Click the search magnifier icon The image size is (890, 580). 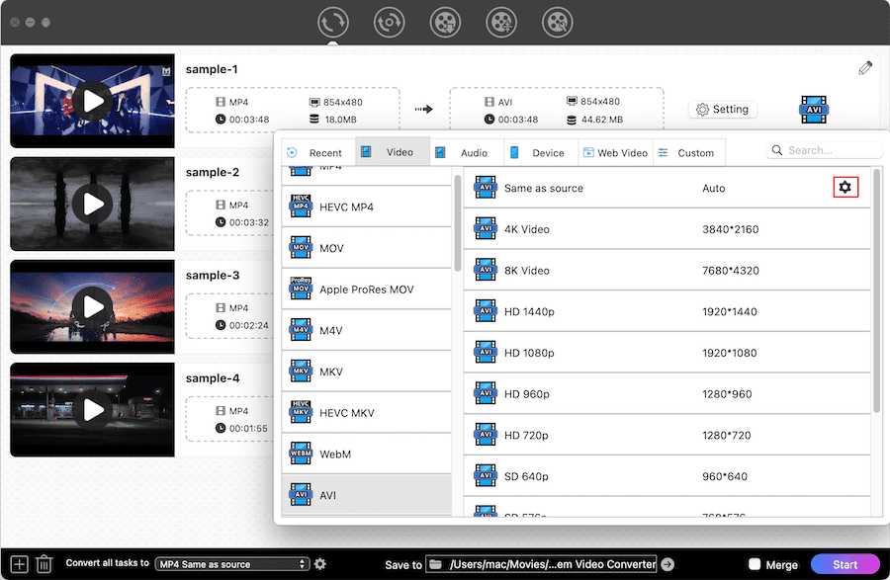777,150
